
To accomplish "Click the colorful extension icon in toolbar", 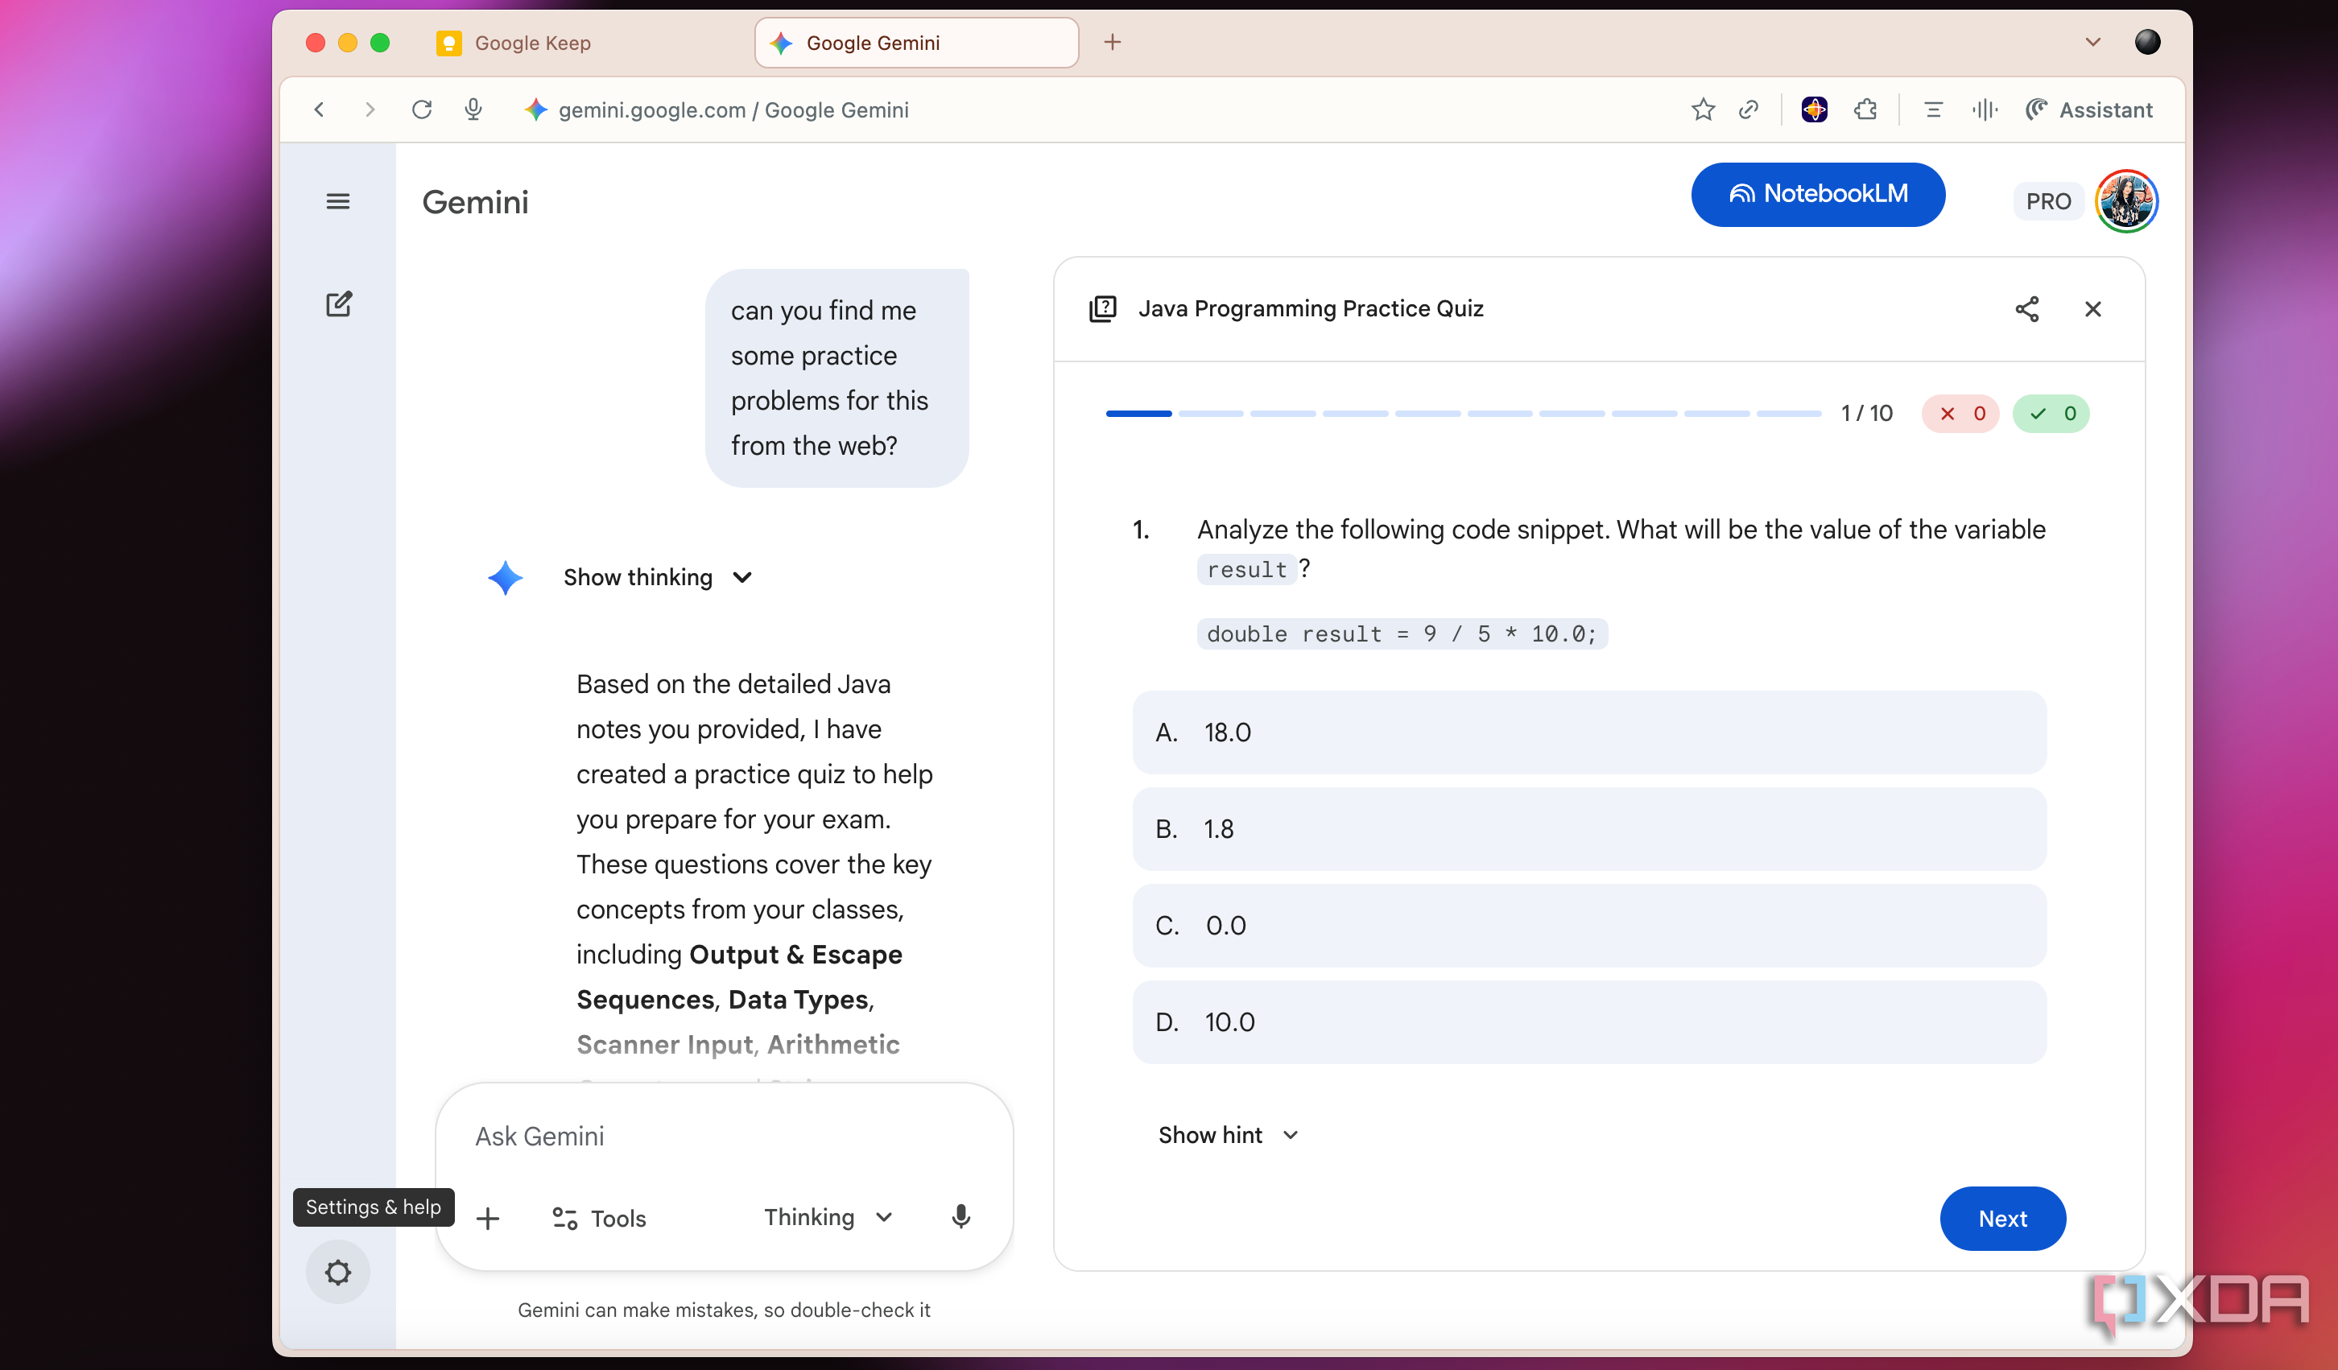I will 1814,109.
